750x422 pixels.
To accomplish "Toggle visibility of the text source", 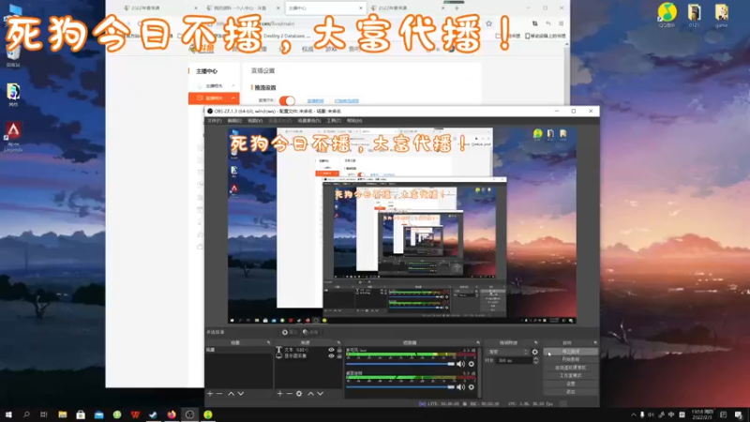I will (x=331, y=350).
